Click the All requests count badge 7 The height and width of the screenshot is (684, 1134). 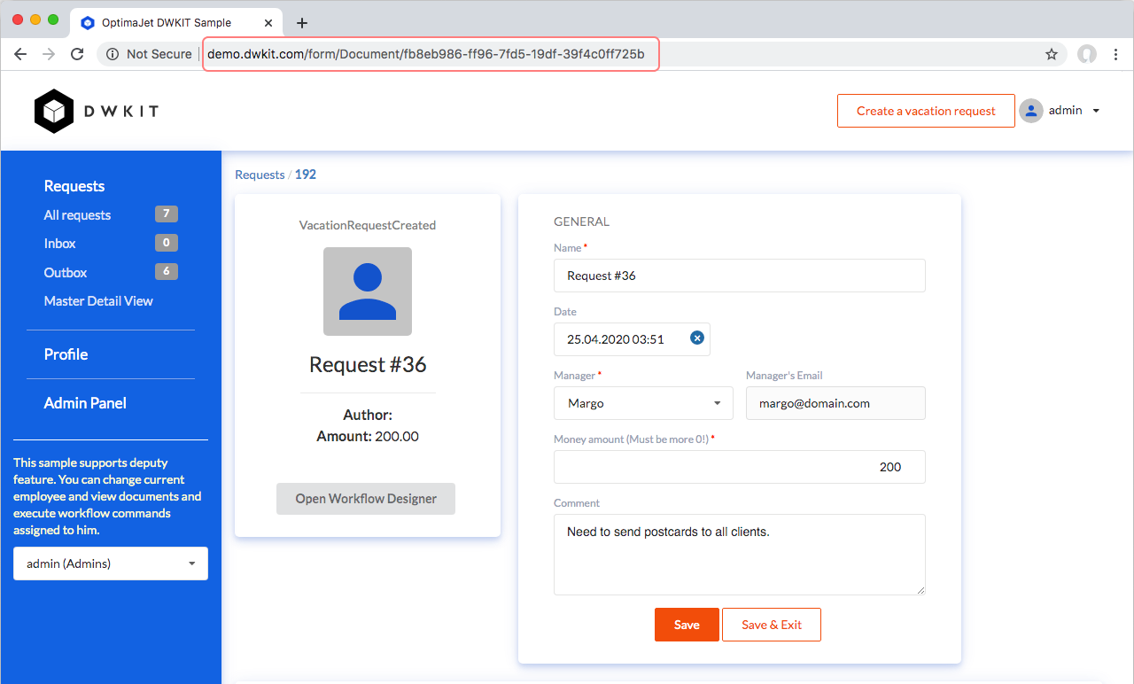[167, 214]
